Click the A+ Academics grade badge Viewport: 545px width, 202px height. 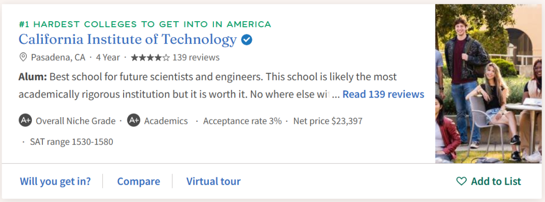(134, 121)
